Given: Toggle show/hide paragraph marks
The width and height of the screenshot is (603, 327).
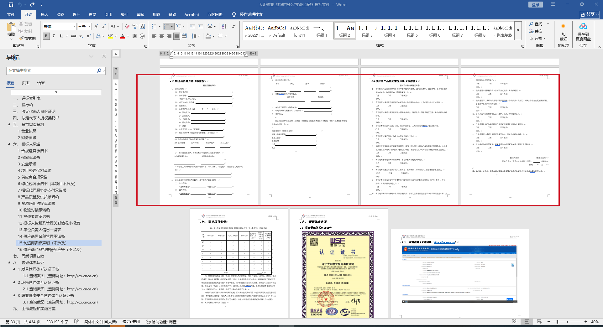Looking at the screenshot, I should (x=234, y=26).
